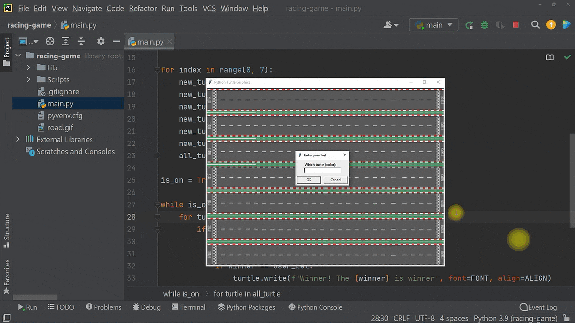
Task: Collapse all project tree nodes
Action: coord(81,41)
